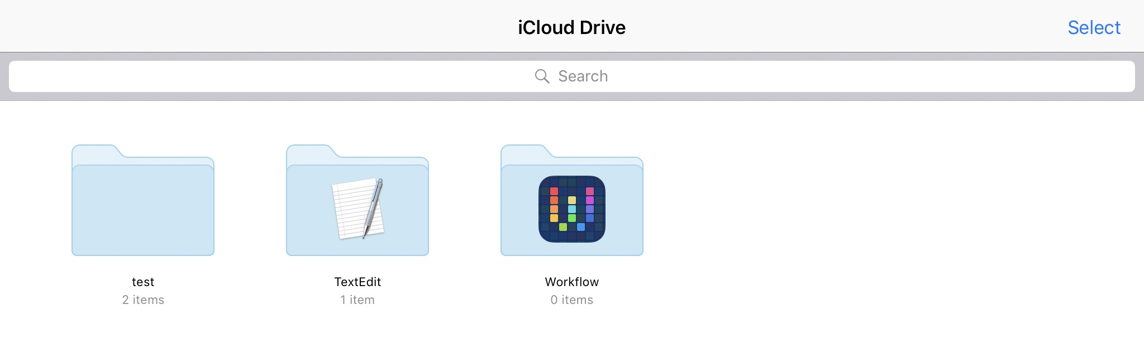This screenshot has width=1144, height=348.
Task: Click the Workflow colorful grid app icon
Action: 572,209
